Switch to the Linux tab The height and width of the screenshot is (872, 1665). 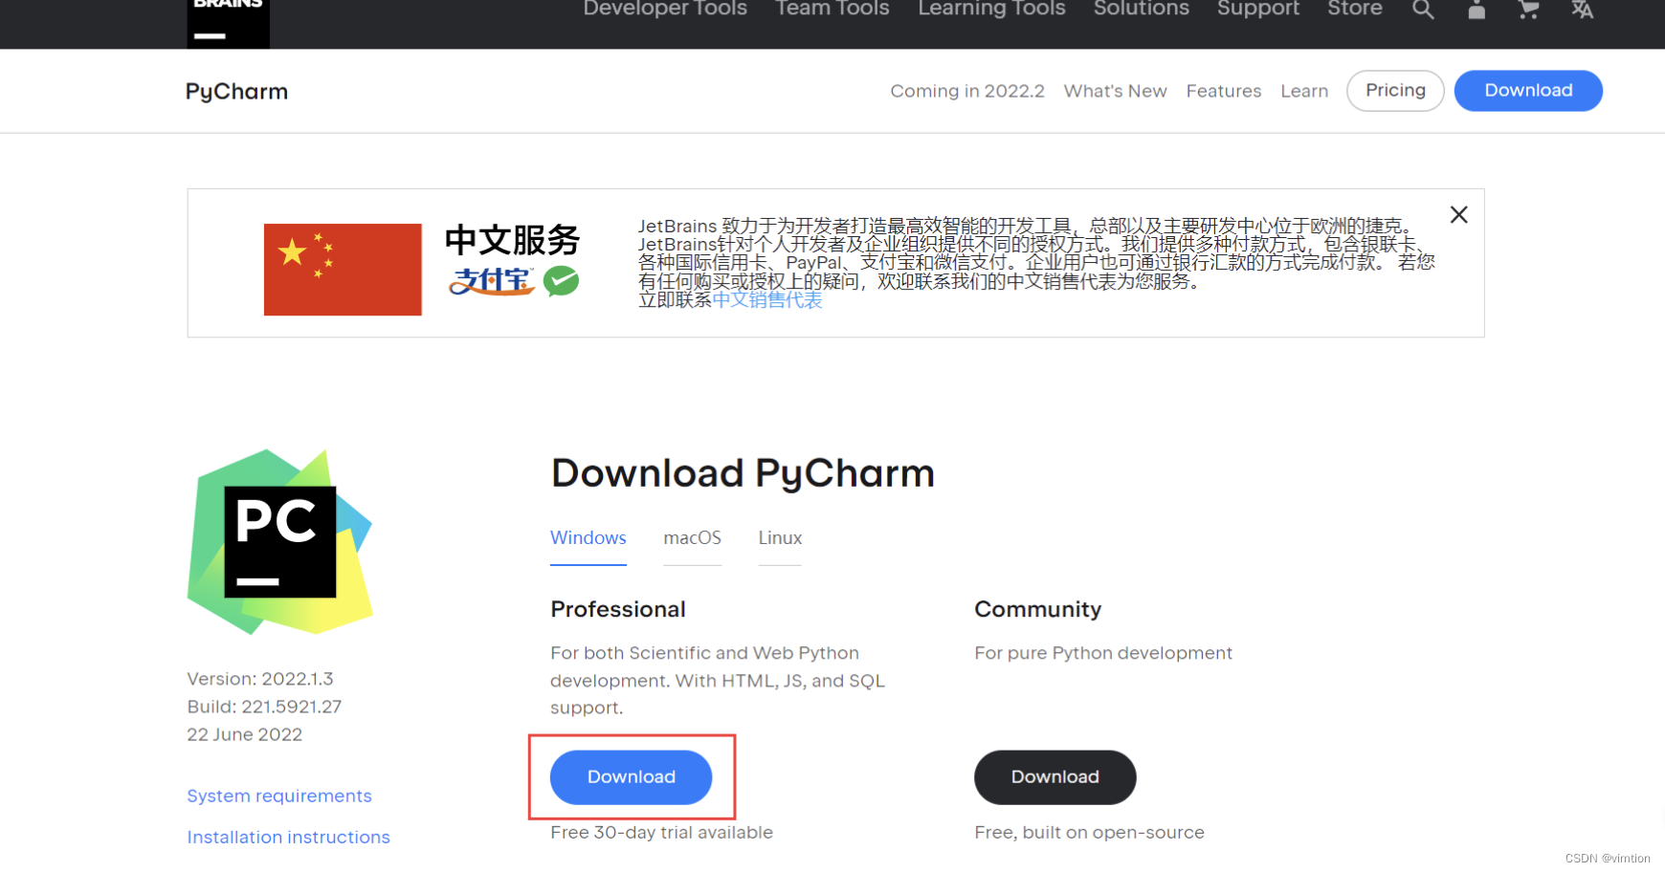point(780,538)
